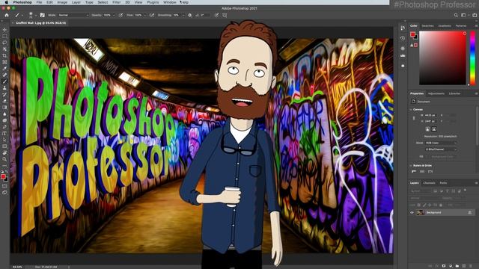Click the rainbow hue slider in Color panel
Viewport: 479px width, 269px height.
tap(472, 58)
